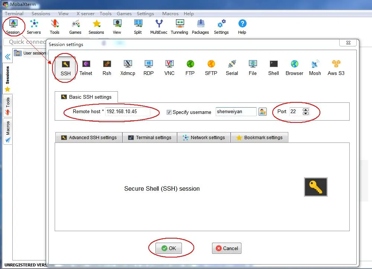Click the Sessions star toolbar icon
The height and width of the screenshot is (269, 372).
[96, 27]
